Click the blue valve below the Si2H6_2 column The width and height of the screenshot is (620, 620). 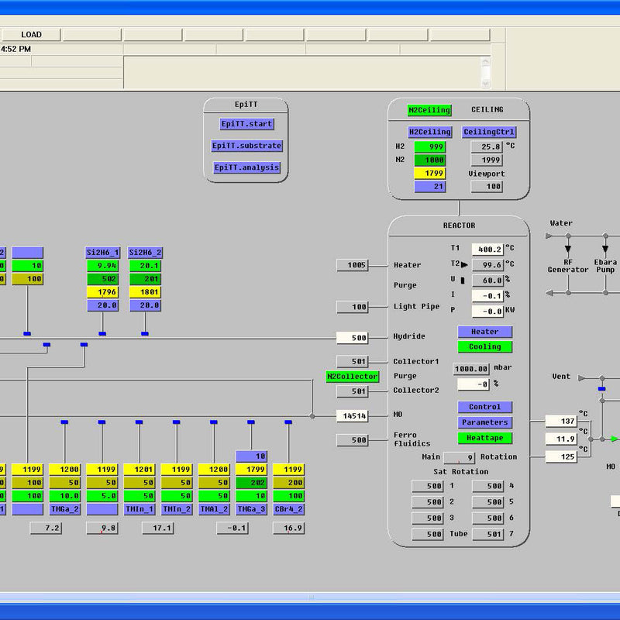144,334
